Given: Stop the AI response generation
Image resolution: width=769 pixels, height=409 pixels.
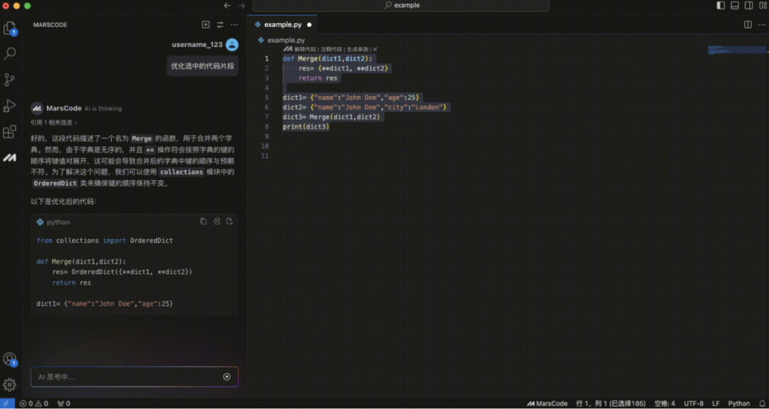Looking at the screenshot, I should point(226,377).
